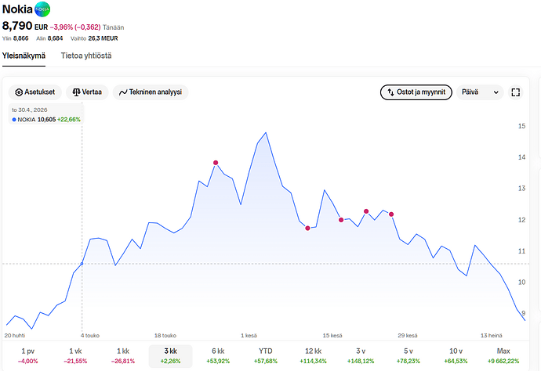Viewport: 541px width, 371px height.
Task: Click the trade marker at 15 kesä
Action: (x=341, y=220)
